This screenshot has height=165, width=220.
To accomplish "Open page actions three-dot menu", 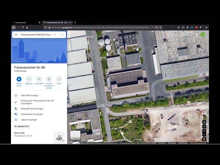I will [153, 27].
